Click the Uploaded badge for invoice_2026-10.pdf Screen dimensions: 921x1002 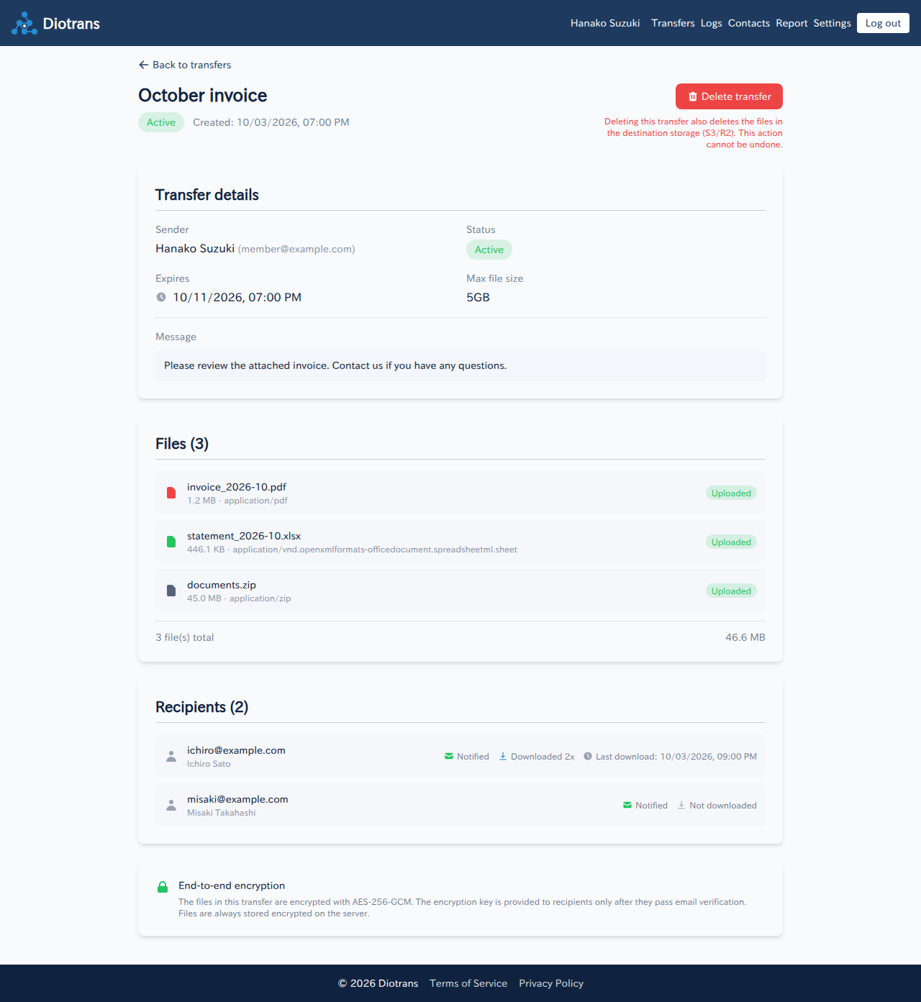(731, 493)
